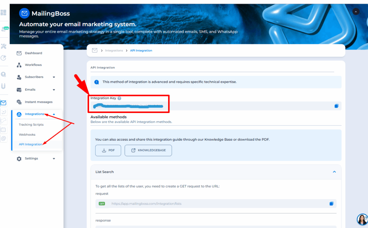This screenshot has height=228, width=368.
Task: Open Webhooks under Integrations
Action: point(27,134)
